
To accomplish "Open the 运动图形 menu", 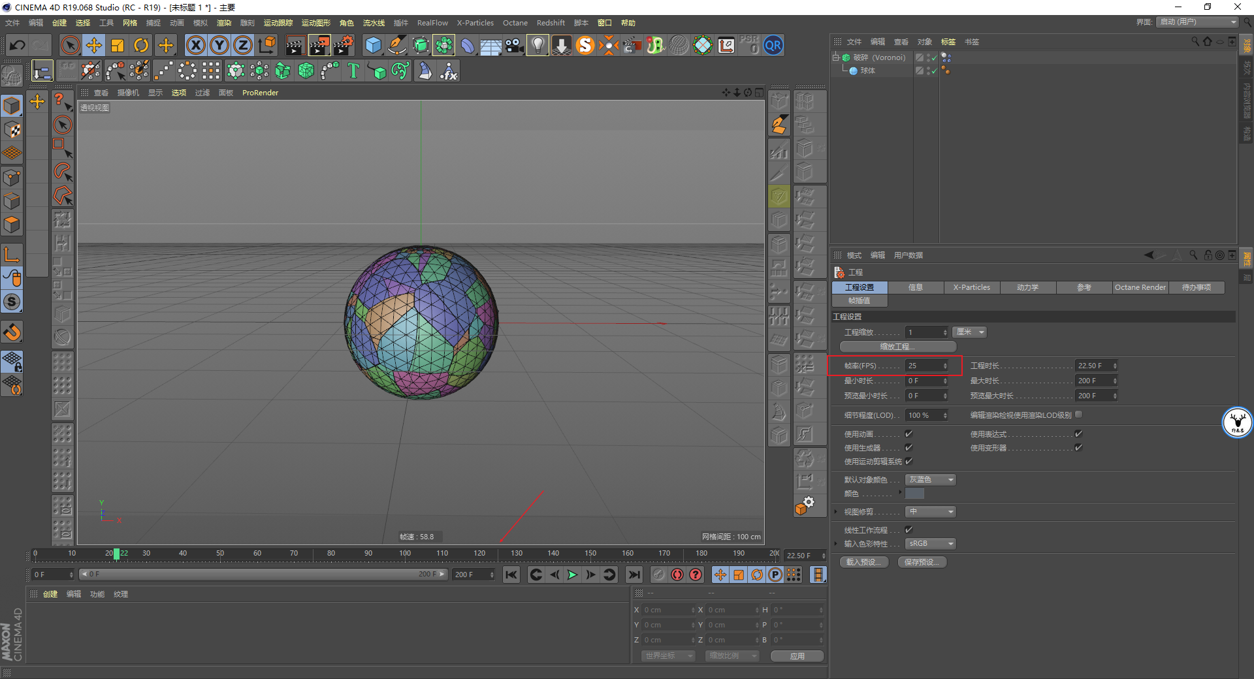I will coord(315,23).
